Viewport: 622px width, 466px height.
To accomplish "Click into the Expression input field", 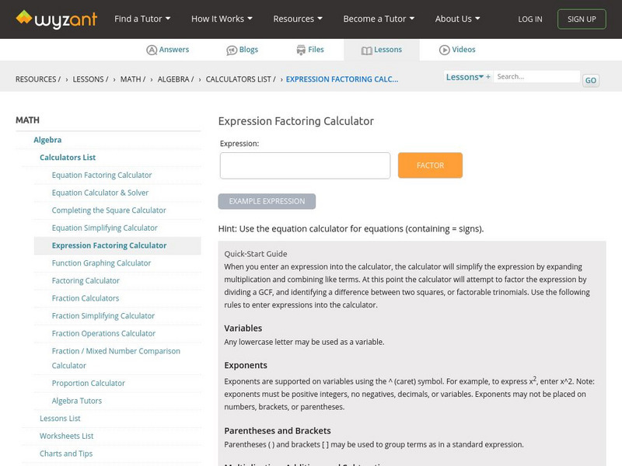I will 305,165.
